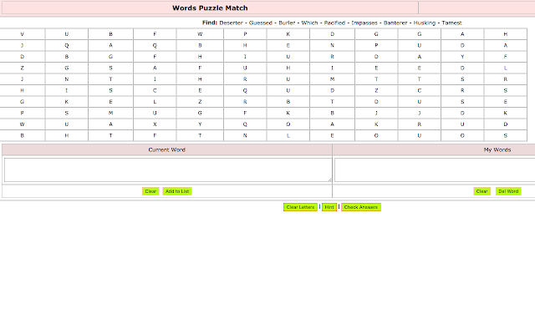Click the word Tamest in the Find list

coord(451,23)
